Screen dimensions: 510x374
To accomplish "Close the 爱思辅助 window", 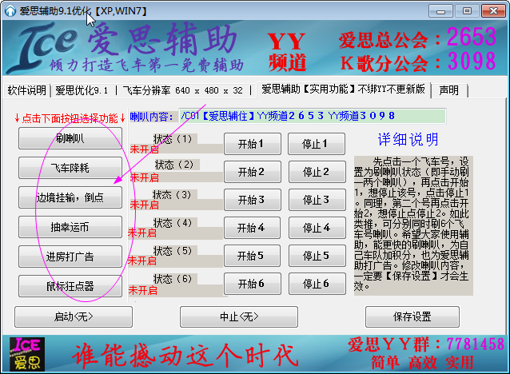I will (493, 11).
